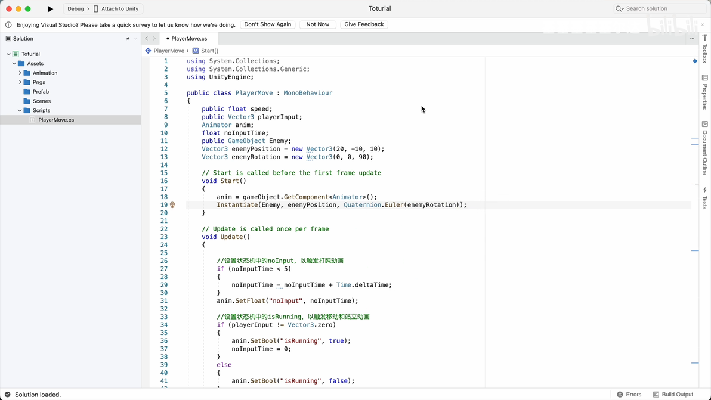Collapse the Toturial solution node
The width and height of the screenshot is (711, 400).
8,54
